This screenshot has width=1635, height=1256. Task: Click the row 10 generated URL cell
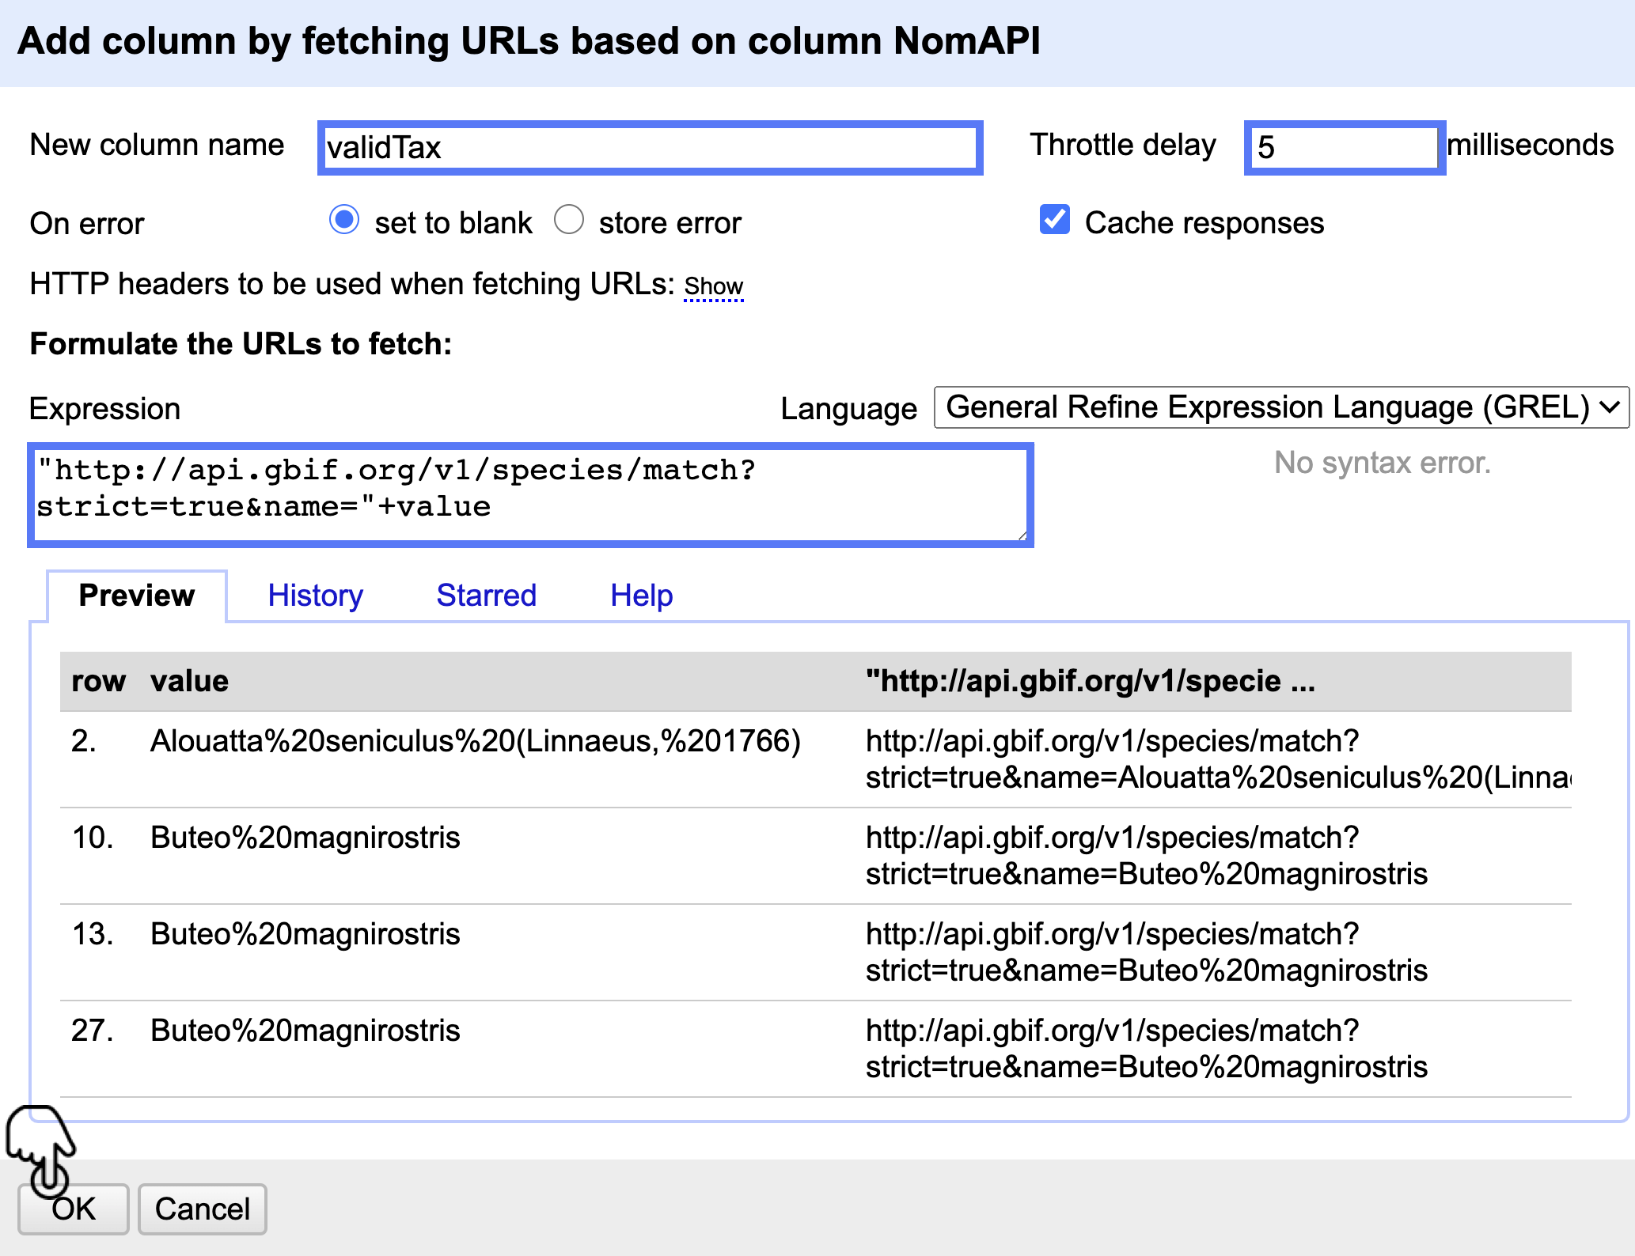(x=1146, y=856)
